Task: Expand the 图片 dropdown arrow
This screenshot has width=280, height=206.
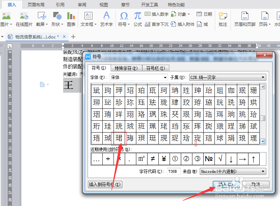Action: pos(11,24)
